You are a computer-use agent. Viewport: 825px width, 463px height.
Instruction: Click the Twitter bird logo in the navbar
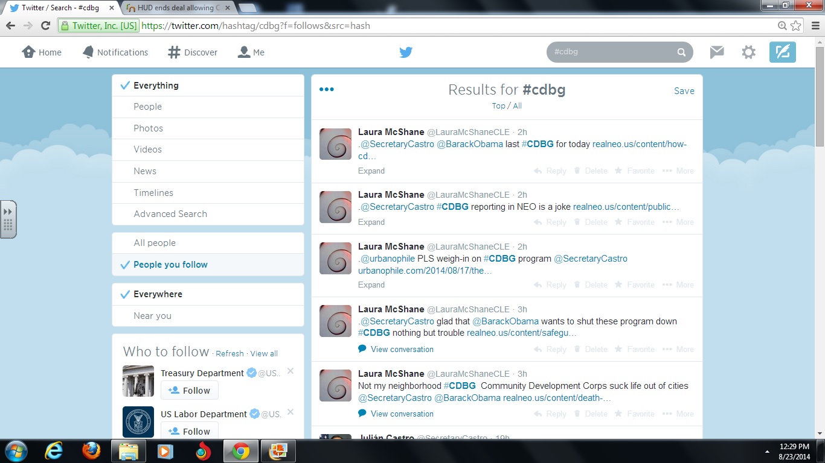pyautogui.click(x=406, y=52)
